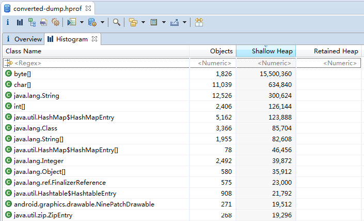
Task: Click the shallow heap value 300,624
Action: pos(280,96)
